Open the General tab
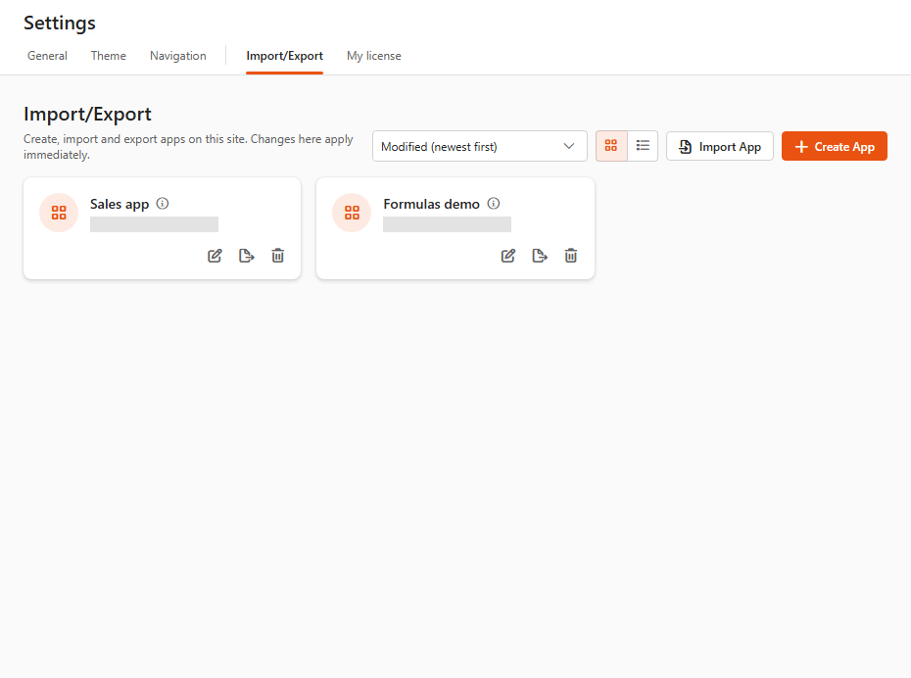Image resolution: width=911 pixels, height=678 pixels. [x=47, y=56]
